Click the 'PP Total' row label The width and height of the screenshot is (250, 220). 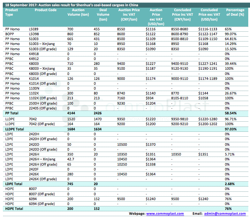pos(12,113)
